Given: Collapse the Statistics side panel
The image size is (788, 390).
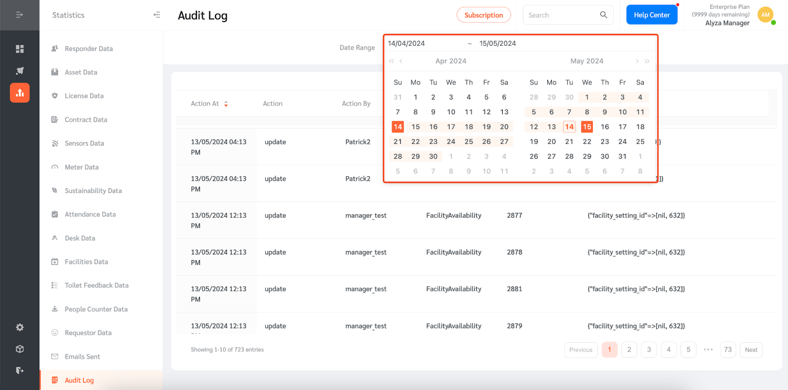Looking at the screenshot, I should tap(157, 15).
